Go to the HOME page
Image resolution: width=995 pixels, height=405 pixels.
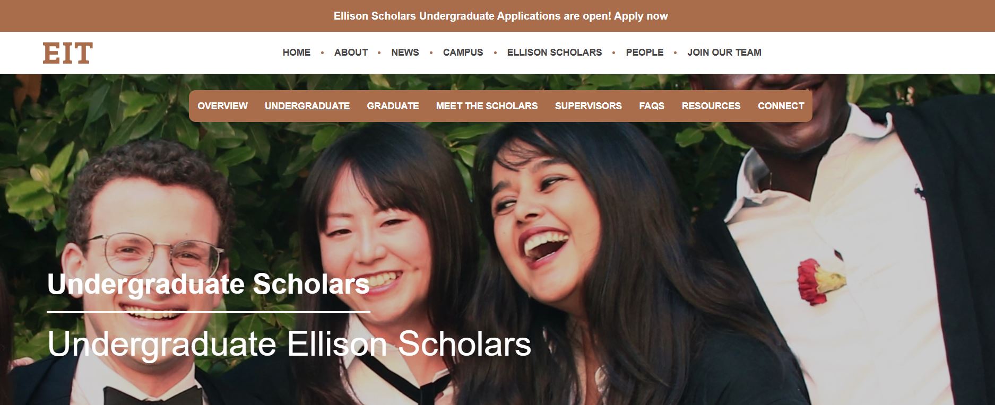click(296, 52)
